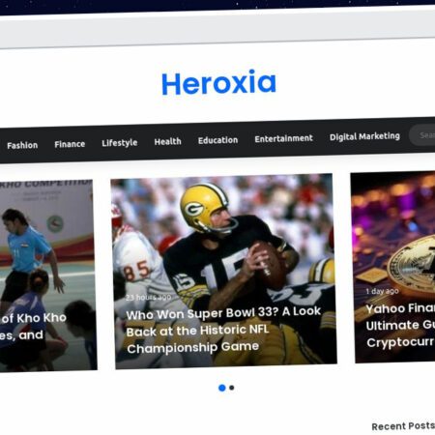Open the Education menu item
435x435 pixels.
coord(217,140)
